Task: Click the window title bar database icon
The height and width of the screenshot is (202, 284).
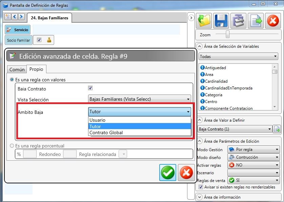Action: click(x=5, y=5)
